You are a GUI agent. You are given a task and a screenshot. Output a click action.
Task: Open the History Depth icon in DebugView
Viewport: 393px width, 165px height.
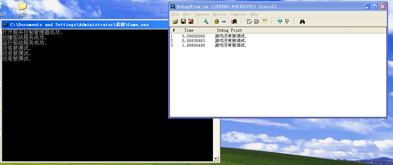[287, 21]
